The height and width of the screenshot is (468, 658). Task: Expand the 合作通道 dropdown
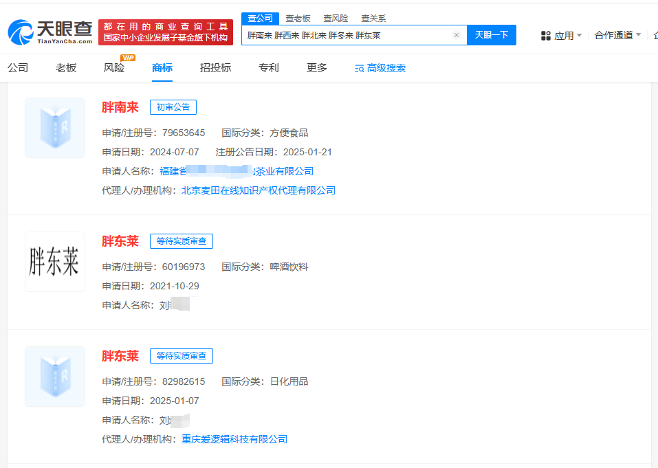617,35
